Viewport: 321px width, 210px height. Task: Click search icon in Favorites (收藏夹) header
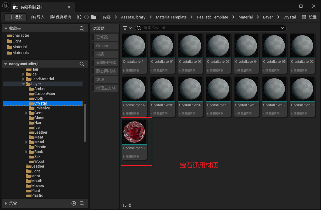point(82,28)
